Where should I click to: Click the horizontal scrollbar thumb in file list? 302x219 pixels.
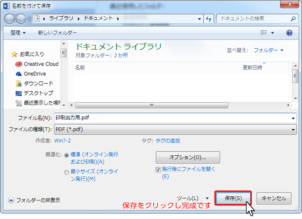(152, 105)
